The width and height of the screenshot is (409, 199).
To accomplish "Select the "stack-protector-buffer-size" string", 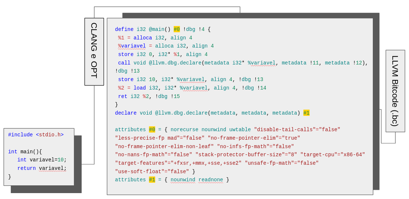I will tap(239, 155).
